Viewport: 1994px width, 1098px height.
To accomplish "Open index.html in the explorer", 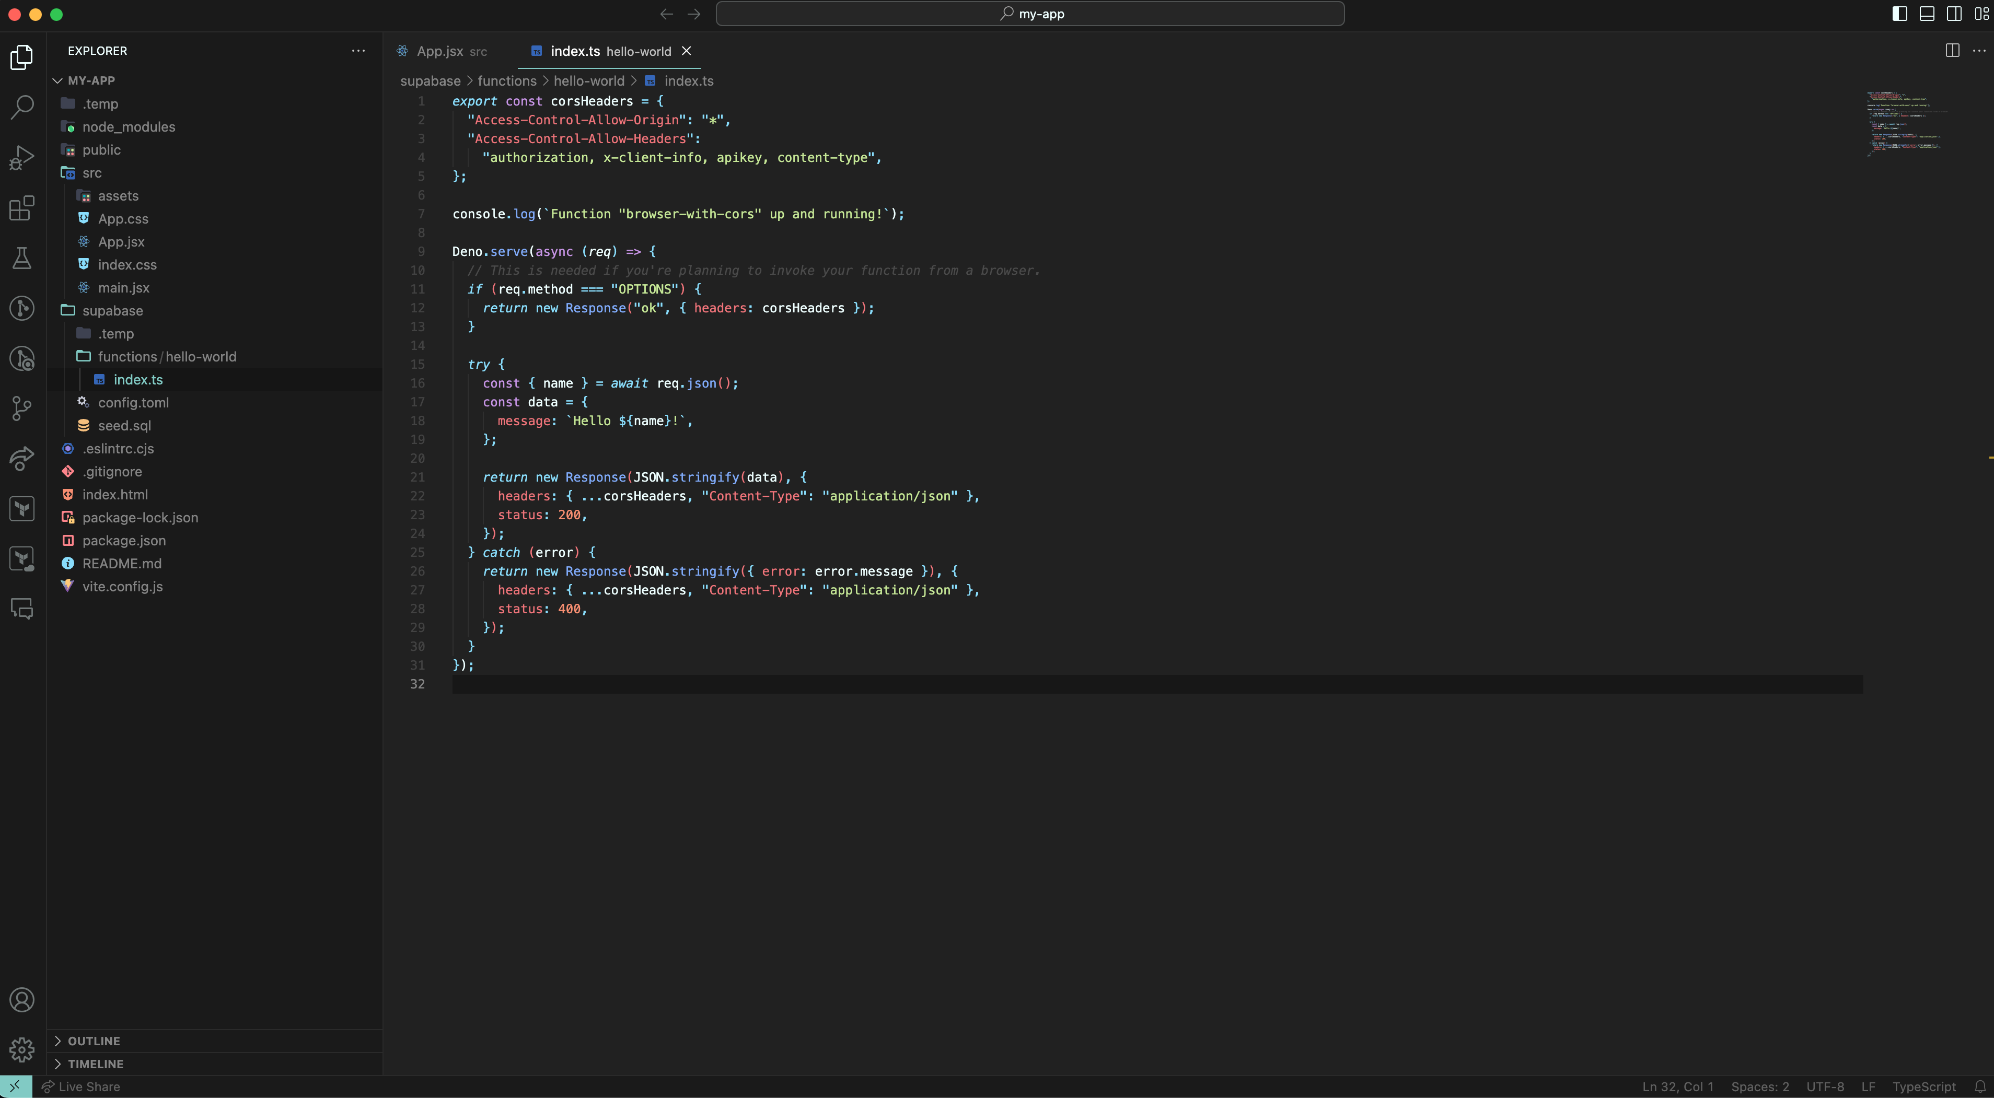I will point(215,495).
